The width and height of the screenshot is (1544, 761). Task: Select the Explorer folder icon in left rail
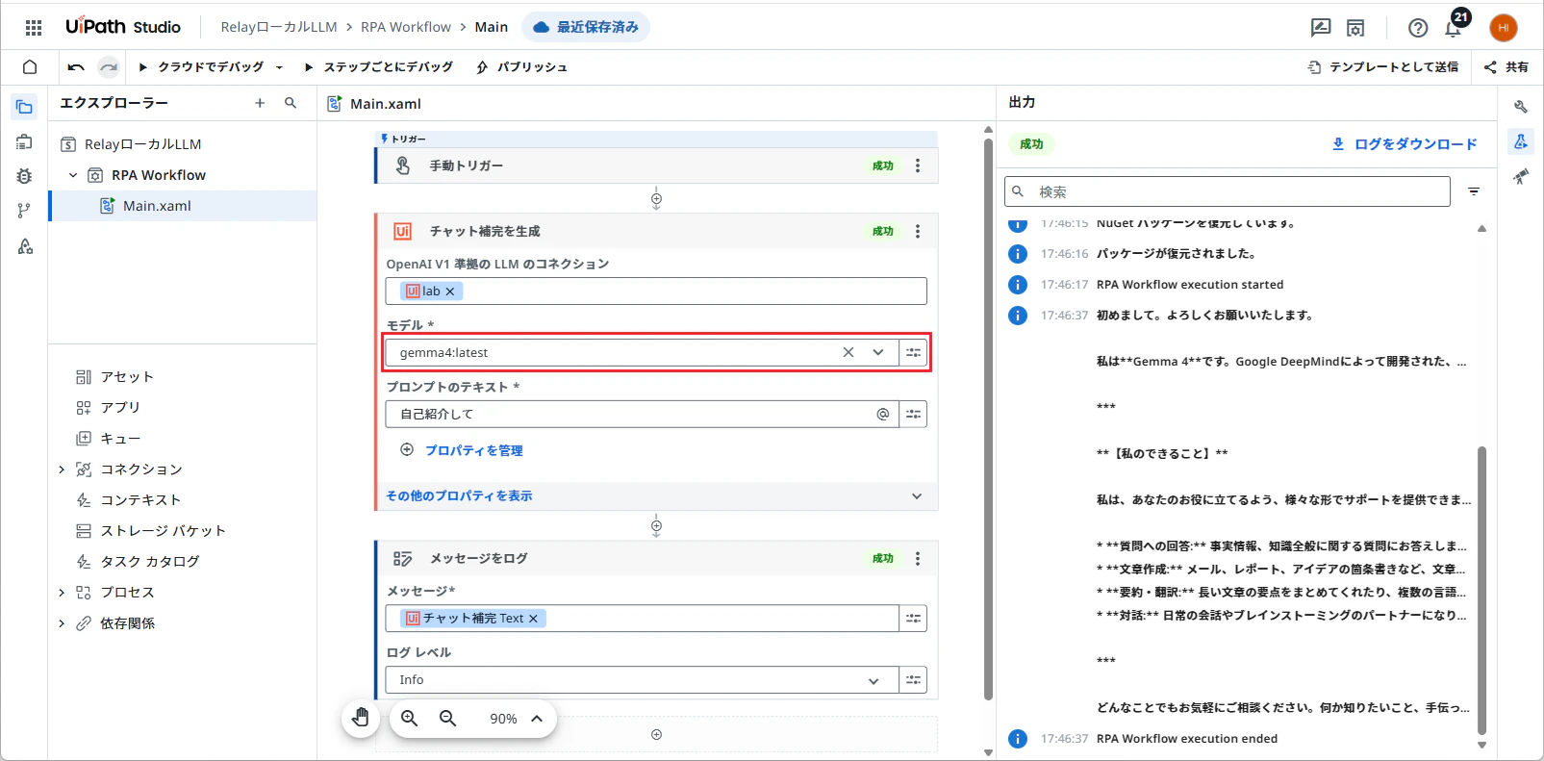(25, 107)
